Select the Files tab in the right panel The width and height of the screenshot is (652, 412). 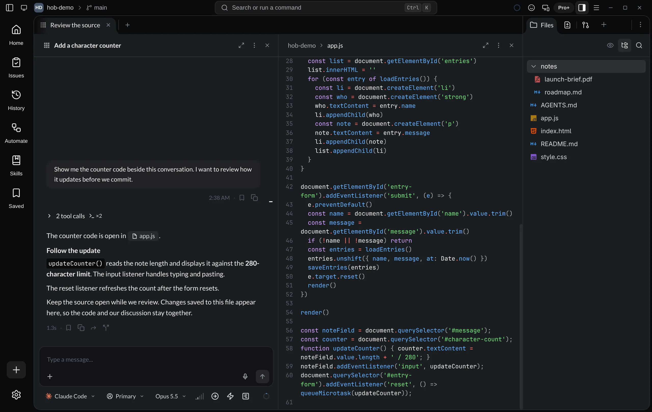pyautogui.click(x=541, y=25)
